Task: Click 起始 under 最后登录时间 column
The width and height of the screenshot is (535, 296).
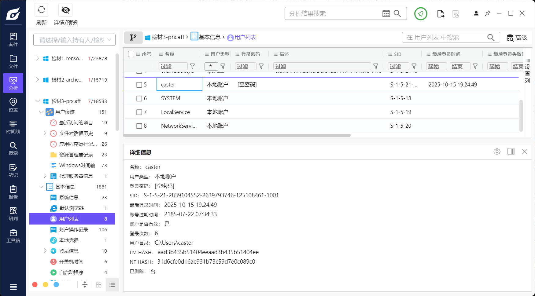Action: (436, 66)
